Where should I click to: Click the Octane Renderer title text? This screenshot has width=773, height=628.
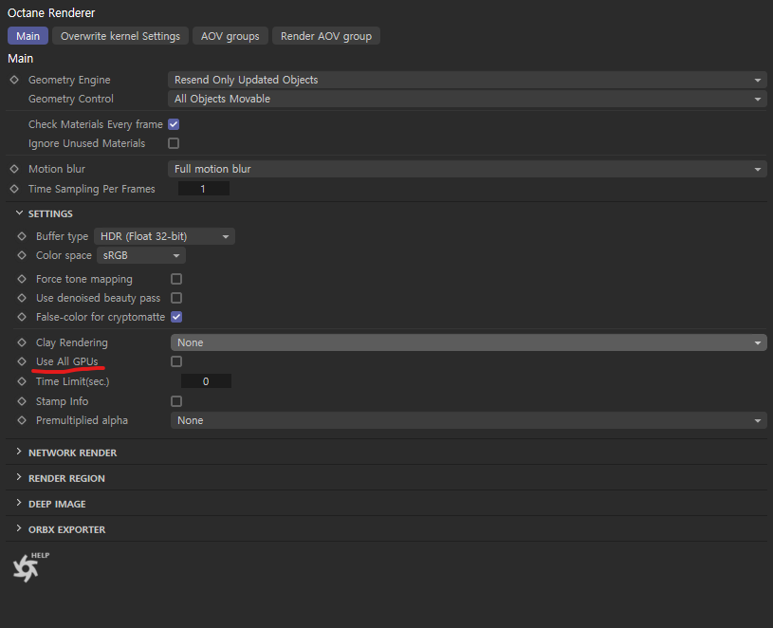(51, 13)
